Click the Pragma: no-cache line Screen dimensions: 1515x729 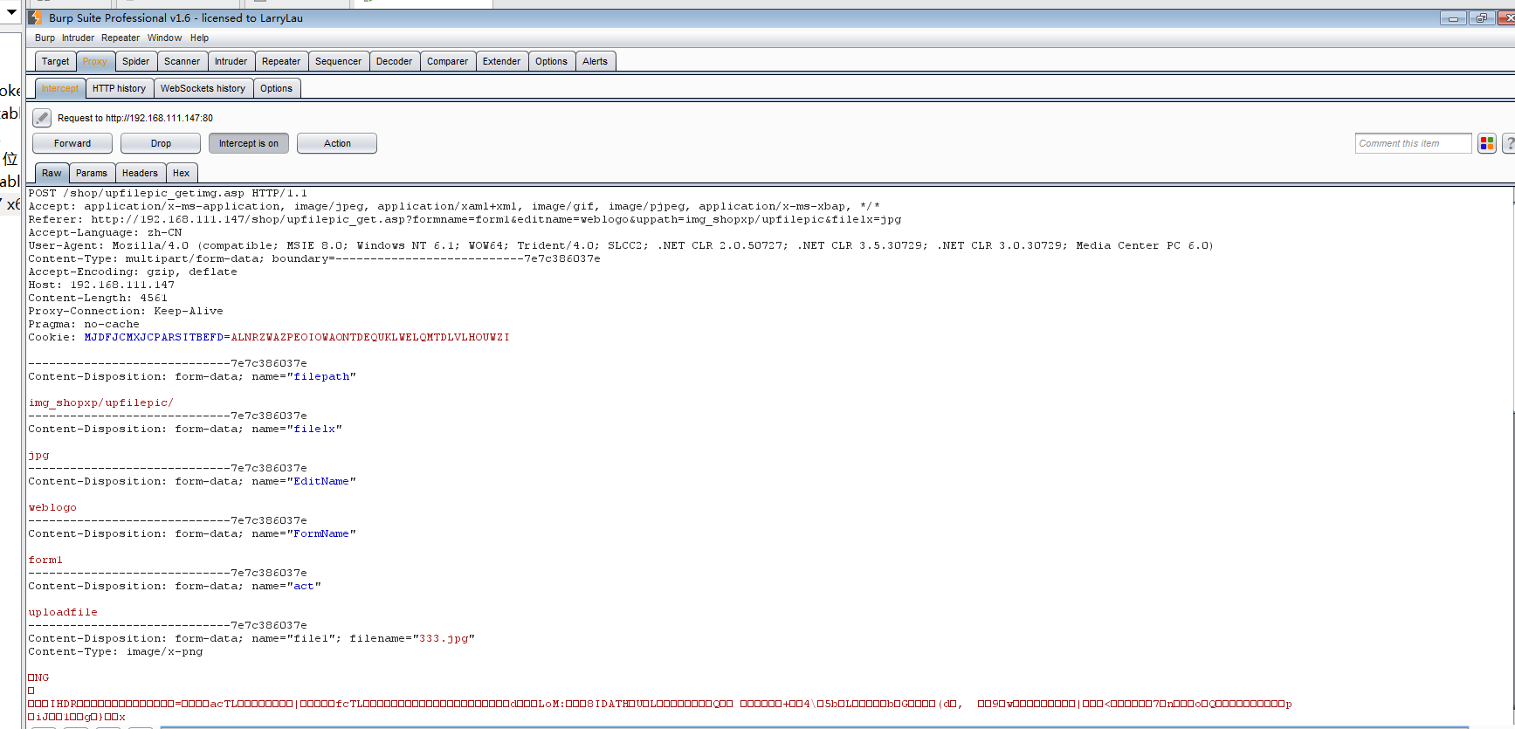pyautogui.click(x=84, y=324)
